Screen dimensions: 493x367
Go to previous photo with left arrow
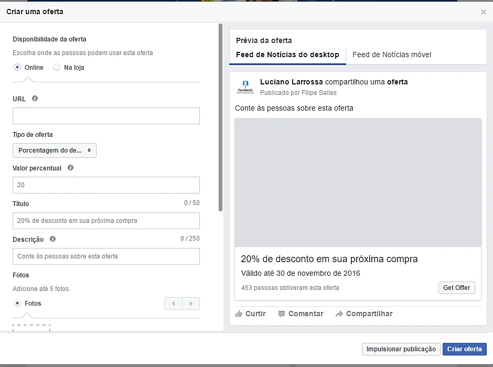[174, 304]
